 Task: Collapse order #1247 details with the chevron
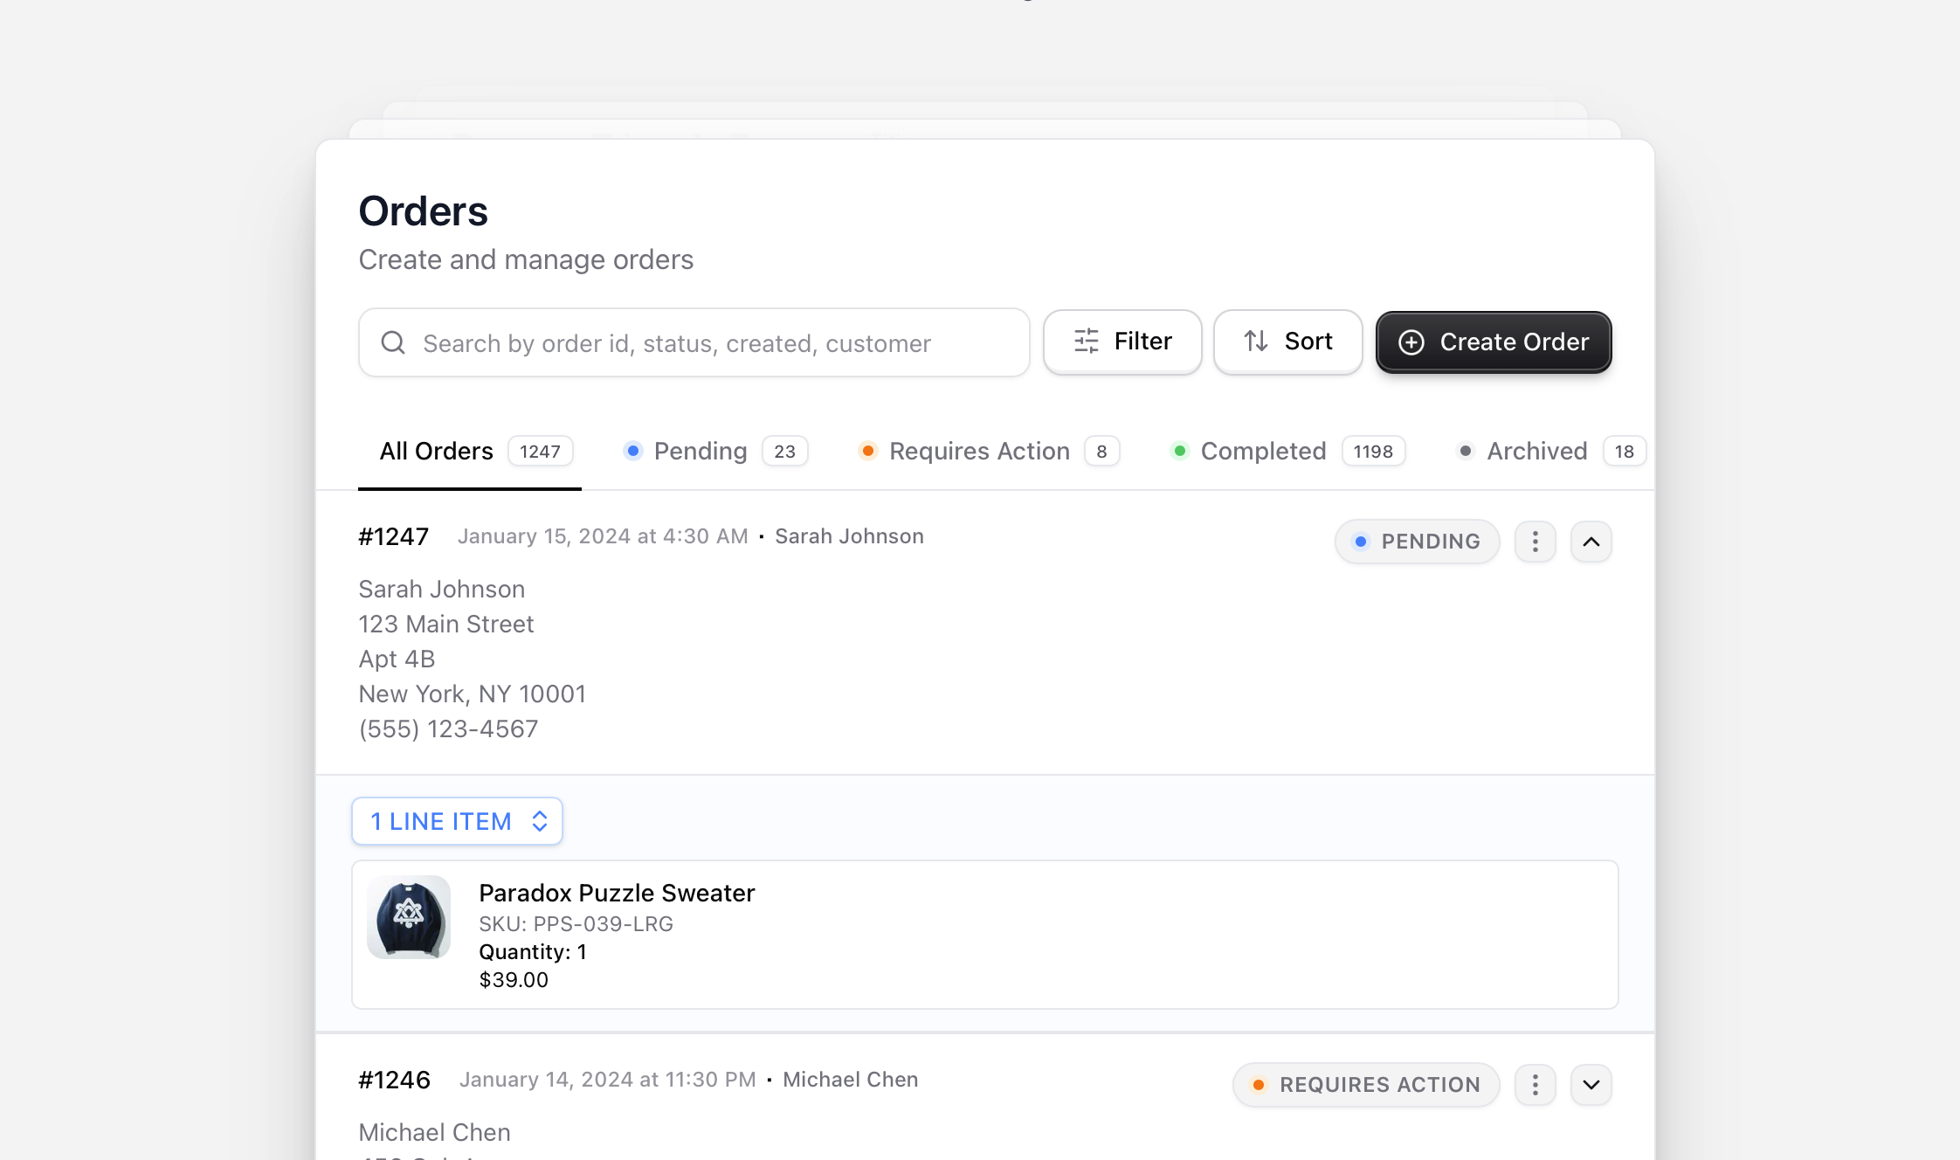(x=1591, y=542)
